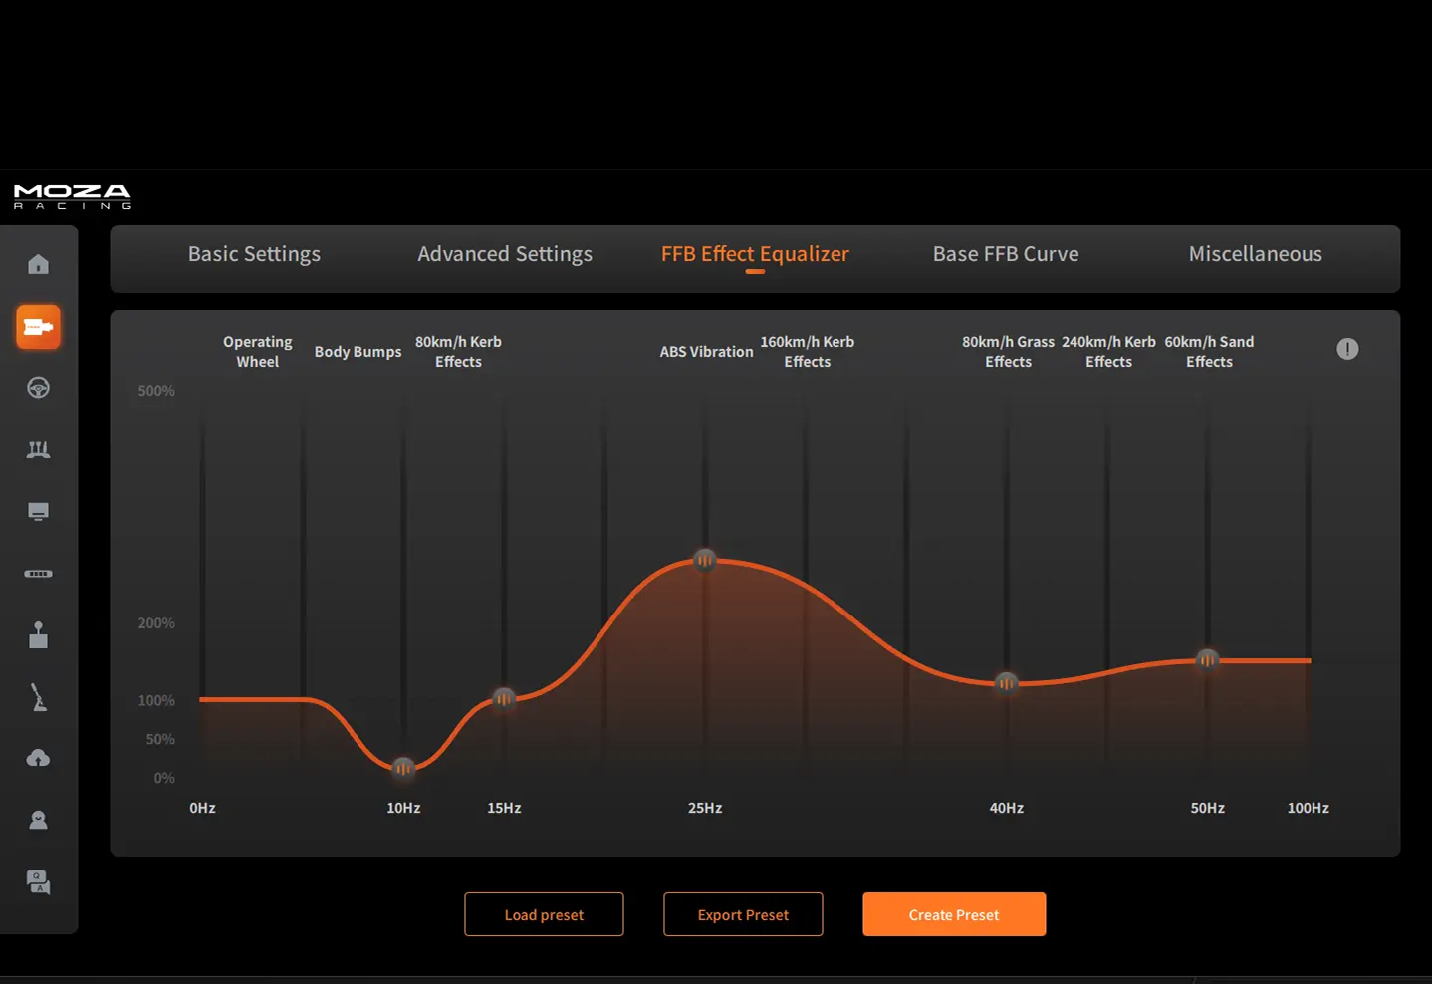Open the Base FFB Curve tab
This screenshot has width=1432, height=984.
[1006, 254]
